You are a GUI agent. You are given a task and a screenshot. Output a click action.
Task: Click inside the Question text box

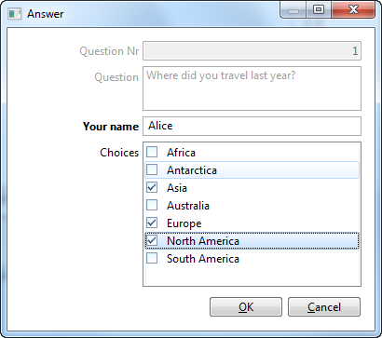[252, 88]
